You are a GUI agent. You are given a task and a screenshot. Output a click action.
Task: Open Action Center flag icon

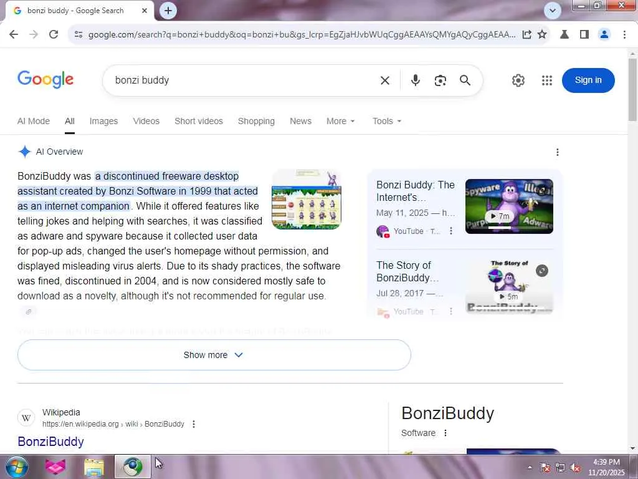coord(545,467)
